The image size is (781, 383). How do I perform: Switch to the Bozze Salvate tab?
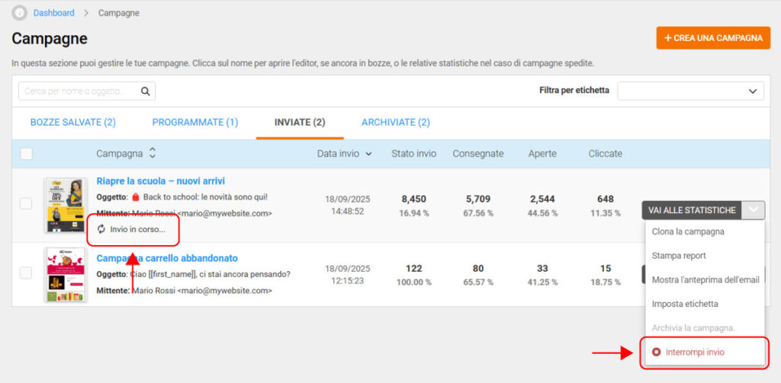[72, 122]
